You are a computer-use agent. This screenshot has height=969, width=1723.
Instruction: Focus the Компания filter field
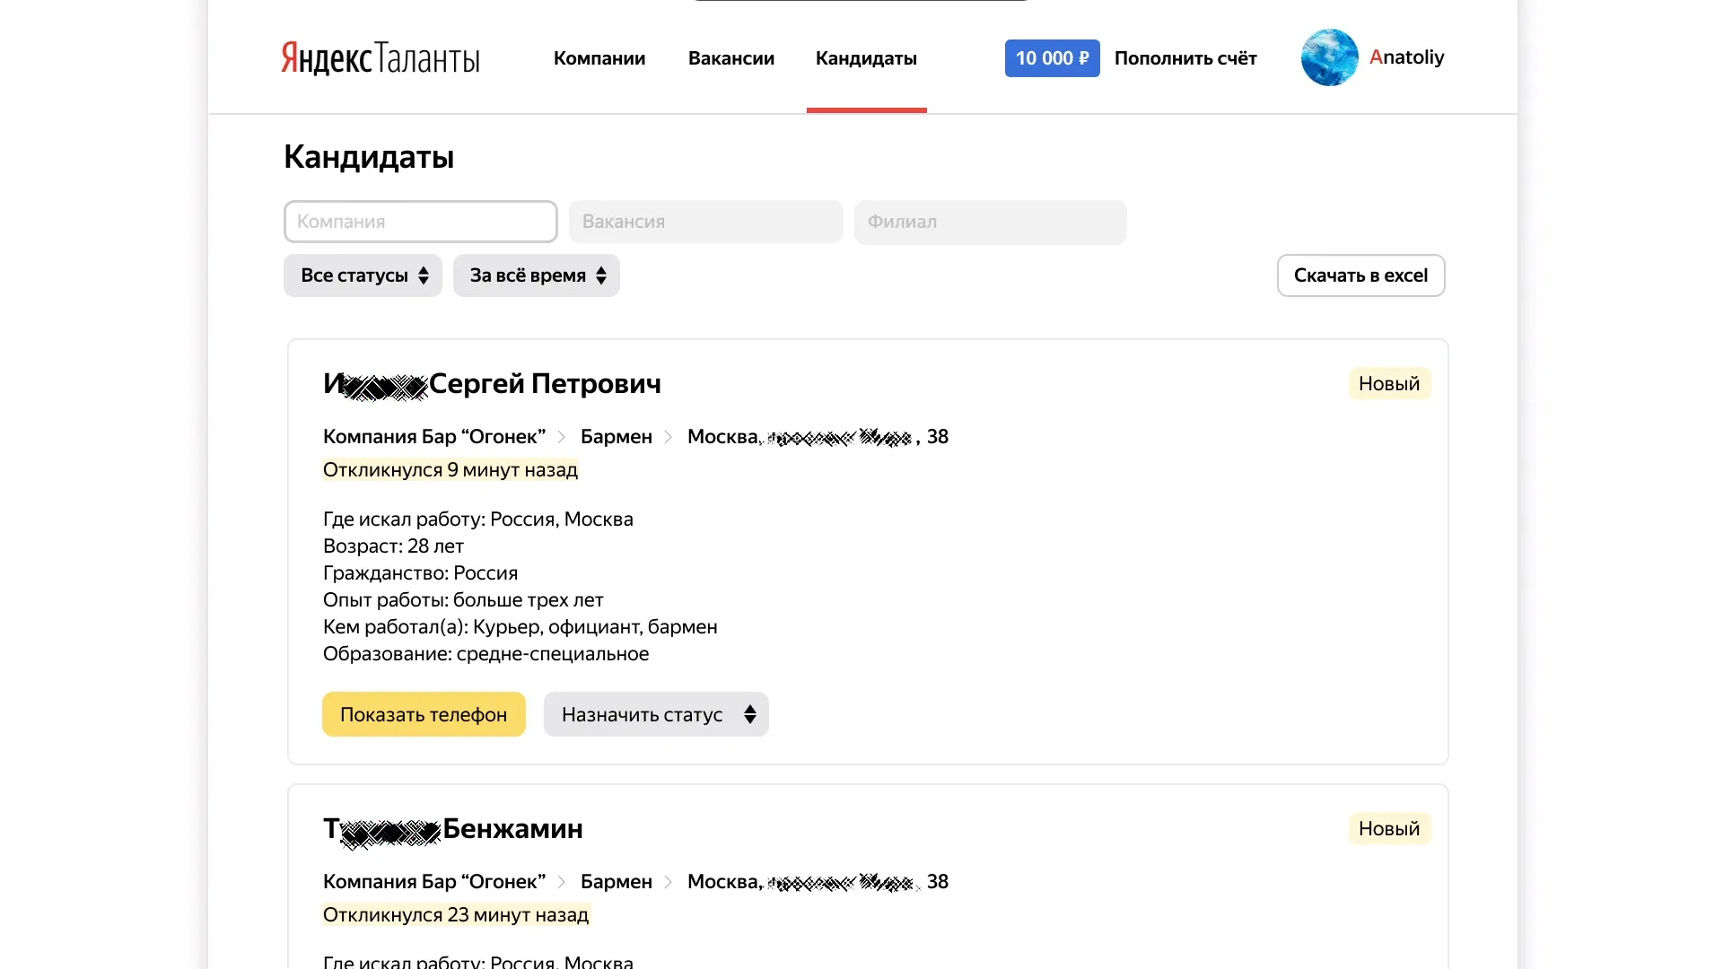click(421, 222)
